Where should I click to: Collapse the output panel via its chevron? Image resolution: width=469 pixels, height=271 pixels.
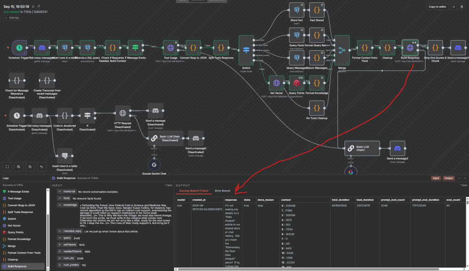465,178
